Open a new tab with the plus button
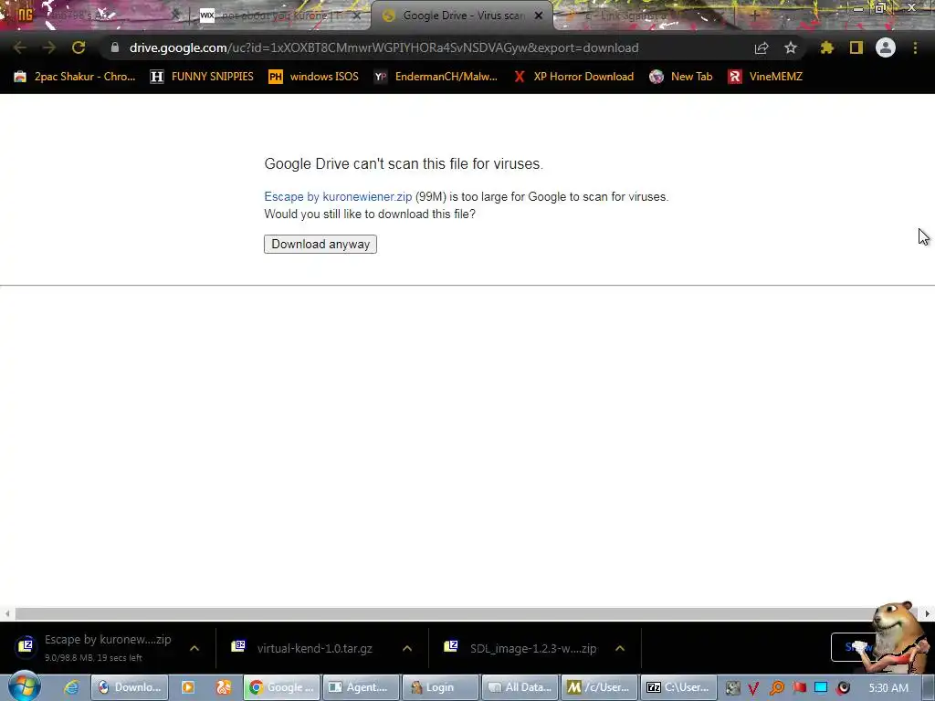The height and width of the screenshot is (701, 935). click(754, 16)
